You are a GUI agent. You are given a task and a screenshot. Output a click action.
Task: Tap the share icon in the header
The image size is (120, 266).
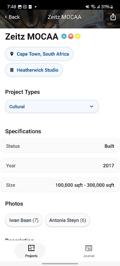point(113,17)
